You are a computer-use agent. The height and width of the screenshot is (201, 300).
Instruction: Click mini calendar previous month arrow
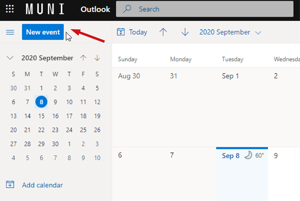pos(83,58)
